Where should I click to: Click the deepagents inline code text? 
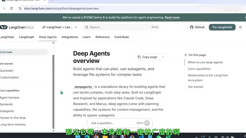[83, 87]
